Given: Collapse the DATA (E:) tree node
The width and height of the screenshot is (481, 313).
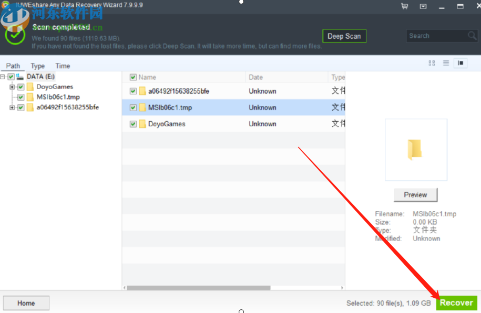Looking at the screenshot, I should (3, 77).
